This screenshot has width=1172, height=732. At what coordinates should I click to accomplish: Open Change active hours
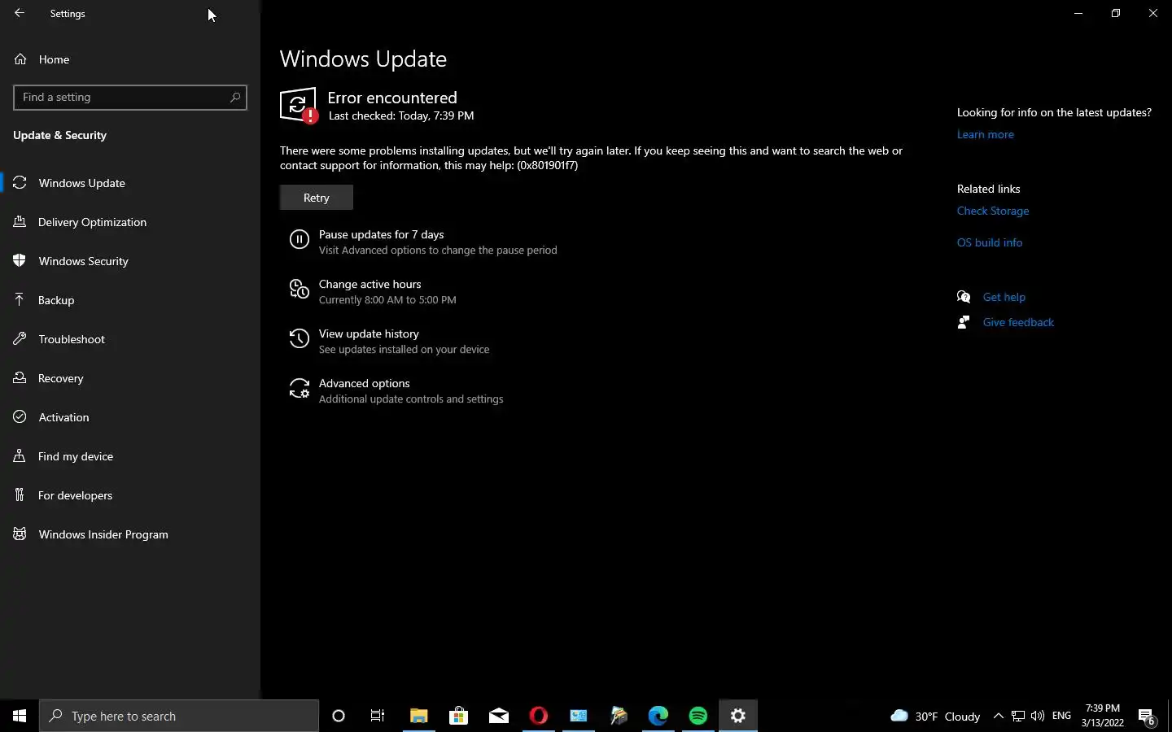click(370, 284)
